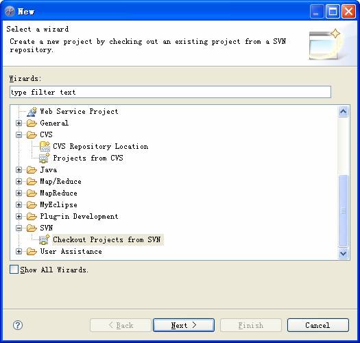This screenshot has width=360, height=343.
Task: Click the General folder icon
Action: click(32, 123)
